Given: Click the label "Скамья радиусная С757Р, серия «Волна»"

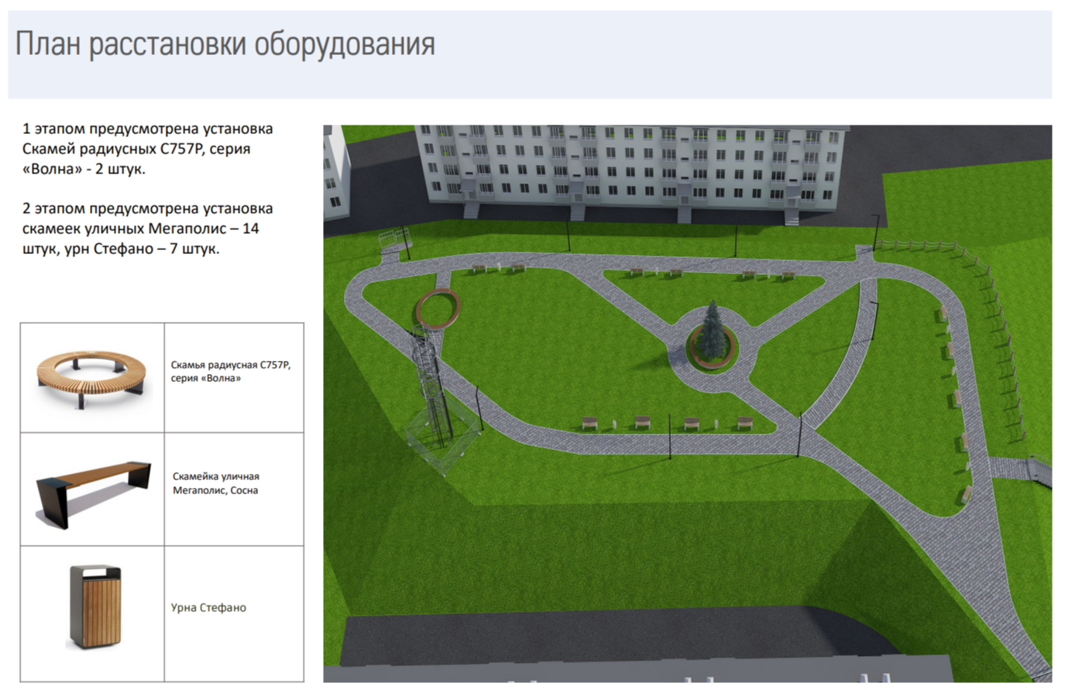Looking at the screenshot, I should [x=231, y=371].
